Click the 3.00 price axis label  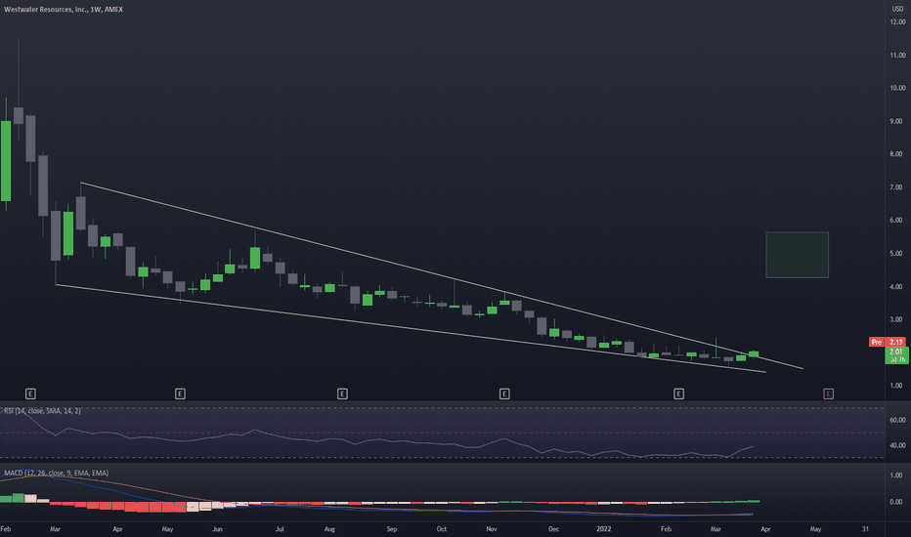(x=897, y=320)
